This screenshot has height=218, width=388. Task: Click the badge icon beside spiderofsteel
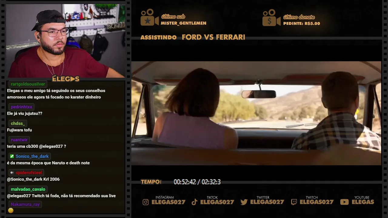pyautogui.click(x=12, y=173)
